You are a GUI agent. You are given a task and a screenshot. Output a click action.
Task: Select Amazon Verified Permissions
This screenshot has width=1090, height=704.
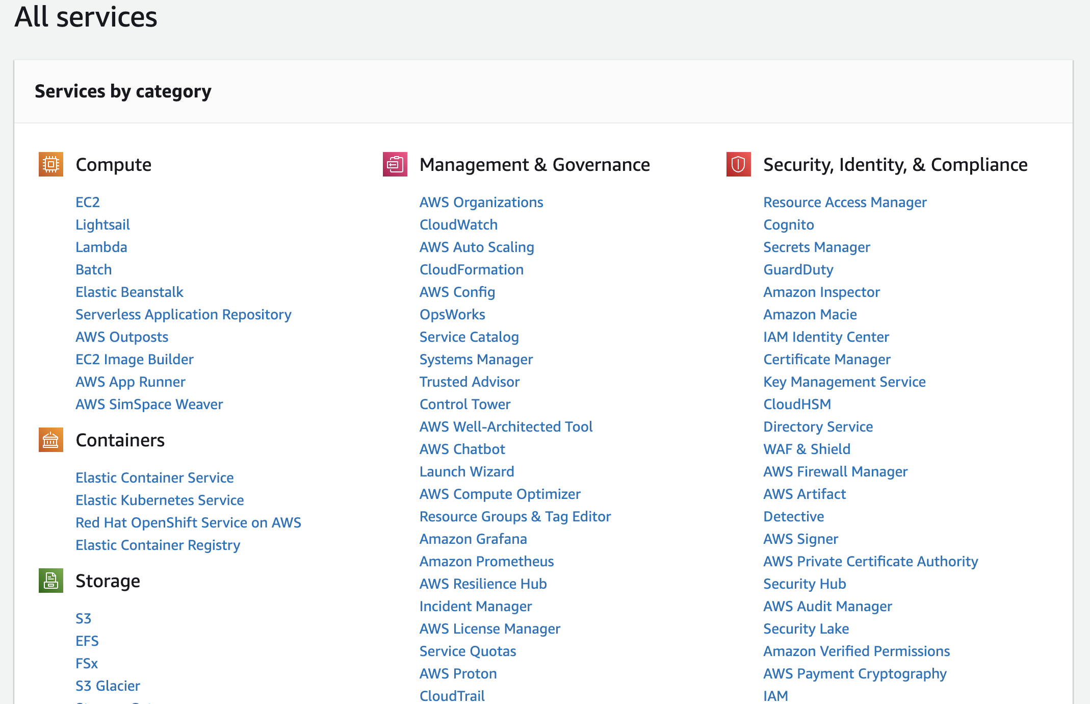pos(856,651)
